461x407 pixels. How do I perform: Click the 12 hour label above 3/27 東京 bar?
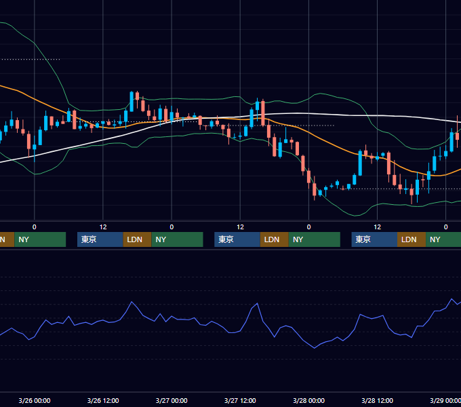(240, 227)
